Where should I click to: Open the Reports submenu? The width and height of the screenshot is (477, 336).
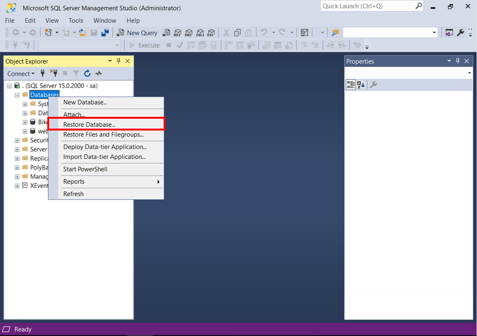[106, 182]
